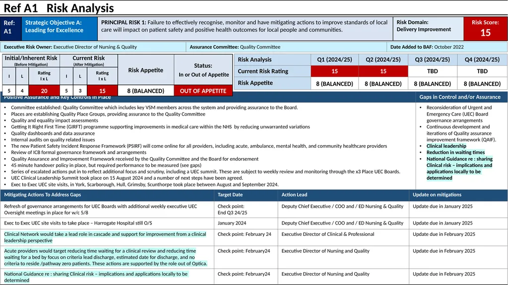The height and width of the screenshot is (285, 508).
Task: Click 'Check point: End Q3 24/25' target date
Action: coord(232,210)
